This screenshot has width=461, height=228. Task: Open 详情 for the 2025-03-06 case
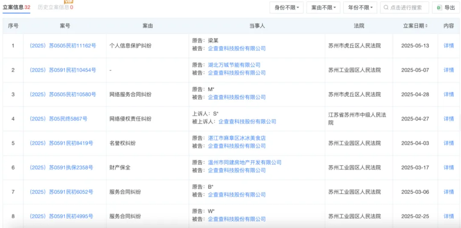[449, 192]
